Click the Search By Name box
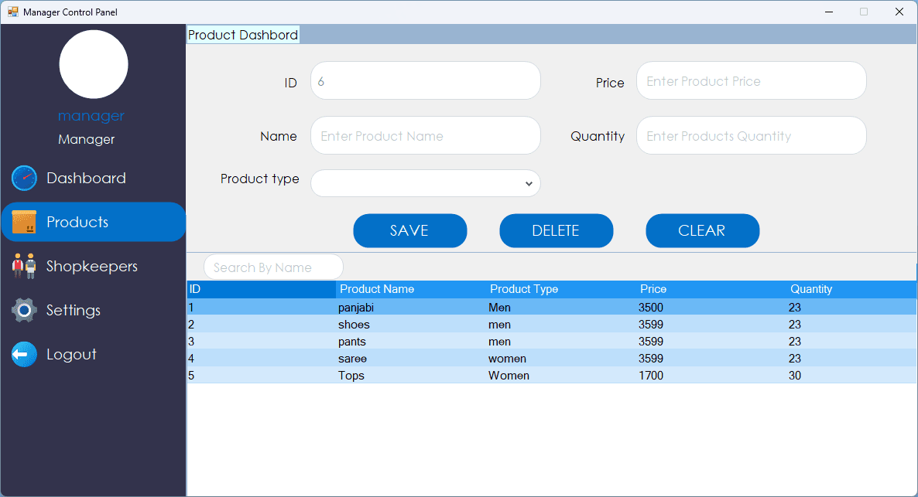 [x=273, y=267]
